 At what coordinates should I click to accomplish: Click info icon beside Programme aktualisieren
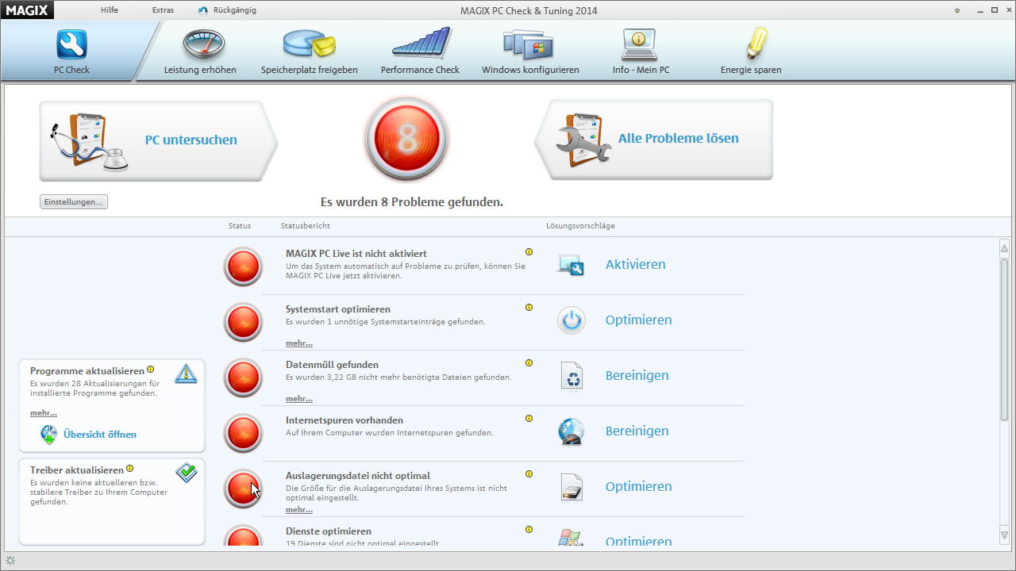pyautogui.click(x=150, y=370)
